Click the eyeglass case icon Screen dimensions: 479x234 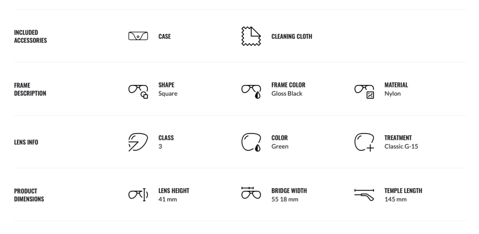138,36
